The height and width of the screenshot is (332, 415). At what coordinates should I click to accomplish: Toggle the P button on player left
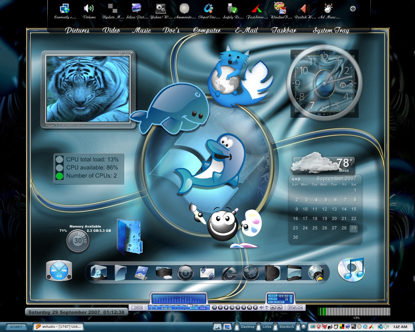(x=137, y=307)
